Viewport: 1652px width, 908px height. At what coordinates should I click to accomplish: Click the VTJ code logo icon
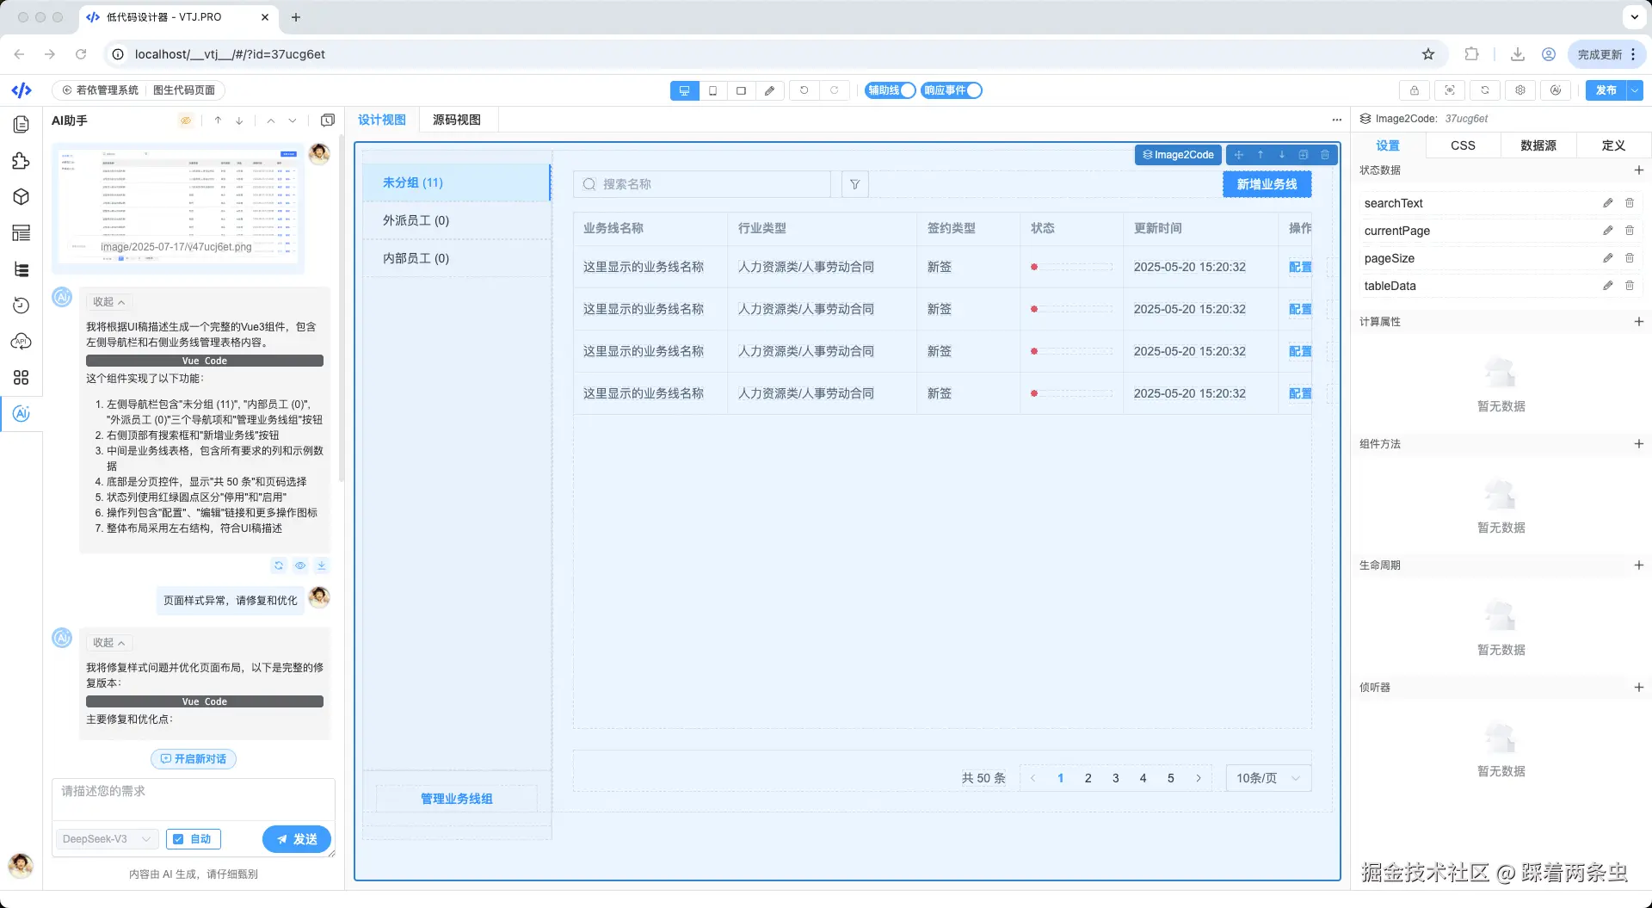tap(22, 90)
